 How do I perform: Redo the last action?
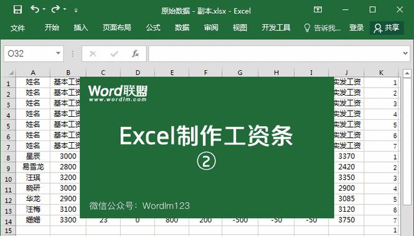[x=55, y=9]
